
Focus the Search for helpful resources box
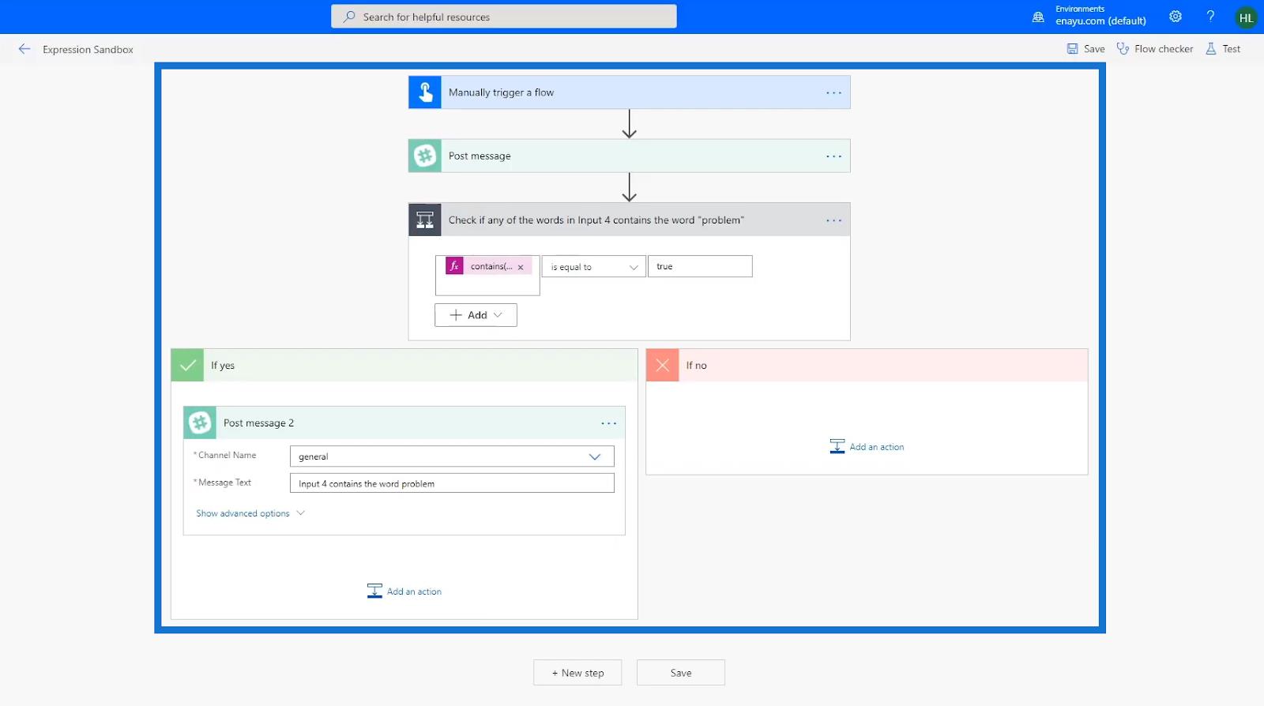click(x=504, y=17)
